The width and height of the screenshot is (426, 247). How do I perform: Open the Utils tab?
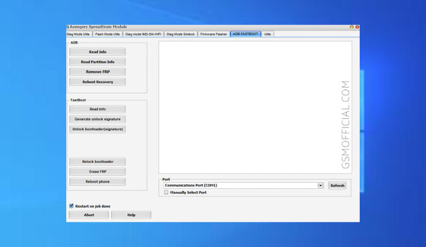pyautogui.click(x=268, y=34)
